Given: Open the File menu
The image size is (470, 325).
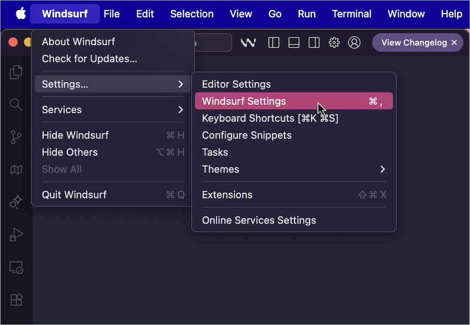Looking at the screenshot, I should click(112, 14).
